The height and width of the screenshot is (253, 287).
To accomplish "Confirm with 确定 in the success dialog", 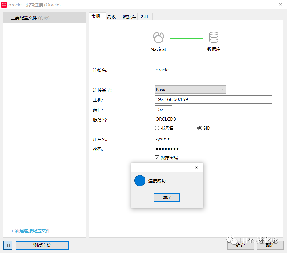I will (x=167, y=197).
